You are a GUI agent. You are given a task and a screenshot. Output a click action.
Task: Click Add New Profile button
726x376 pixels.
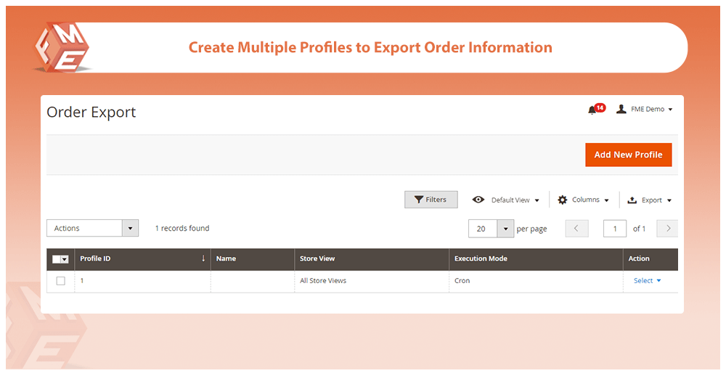pyautogui.click(x=628, y=155)
